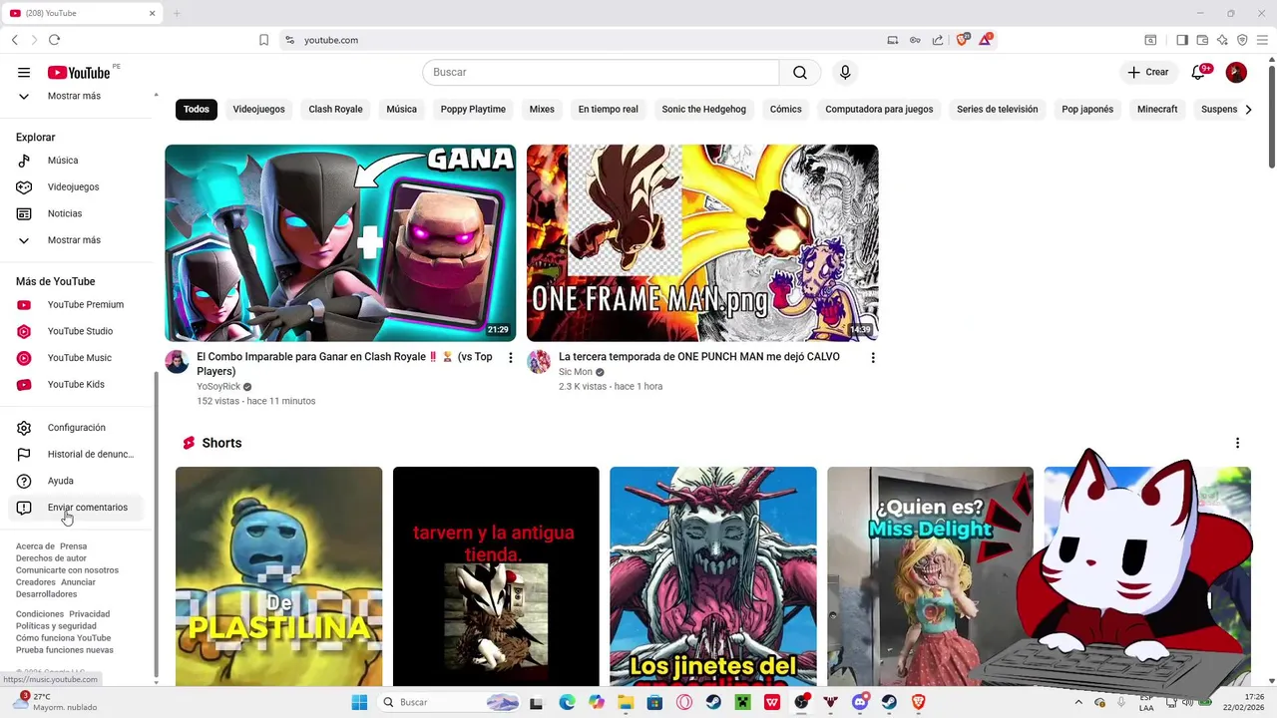Screen dimensions: 1277x718
Task: Select the Sonic the Hedgehog chip
Action: point(703,109)
